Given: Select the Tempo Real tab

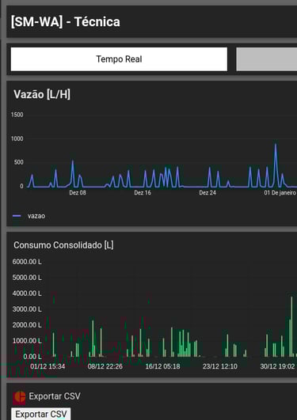Looking at the screenshot, I should 119,59.
